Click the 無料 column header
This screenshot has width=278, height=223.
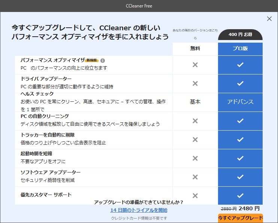point(195,48)
